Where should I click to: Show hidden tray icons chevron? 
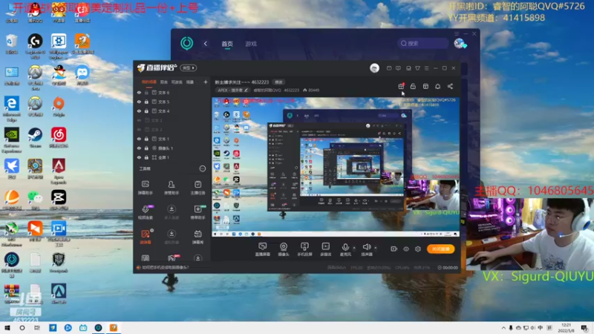(x=503, y=328)
